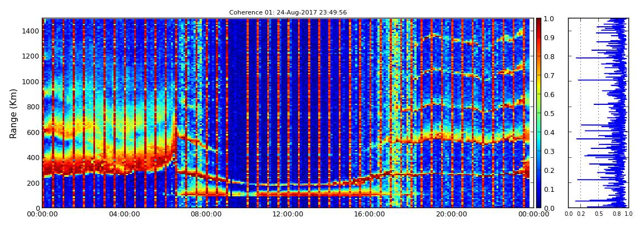Click the colorbar's 1.0 top tick label
The width and height of the screenshot is (643, 227).
coord(550,19)
